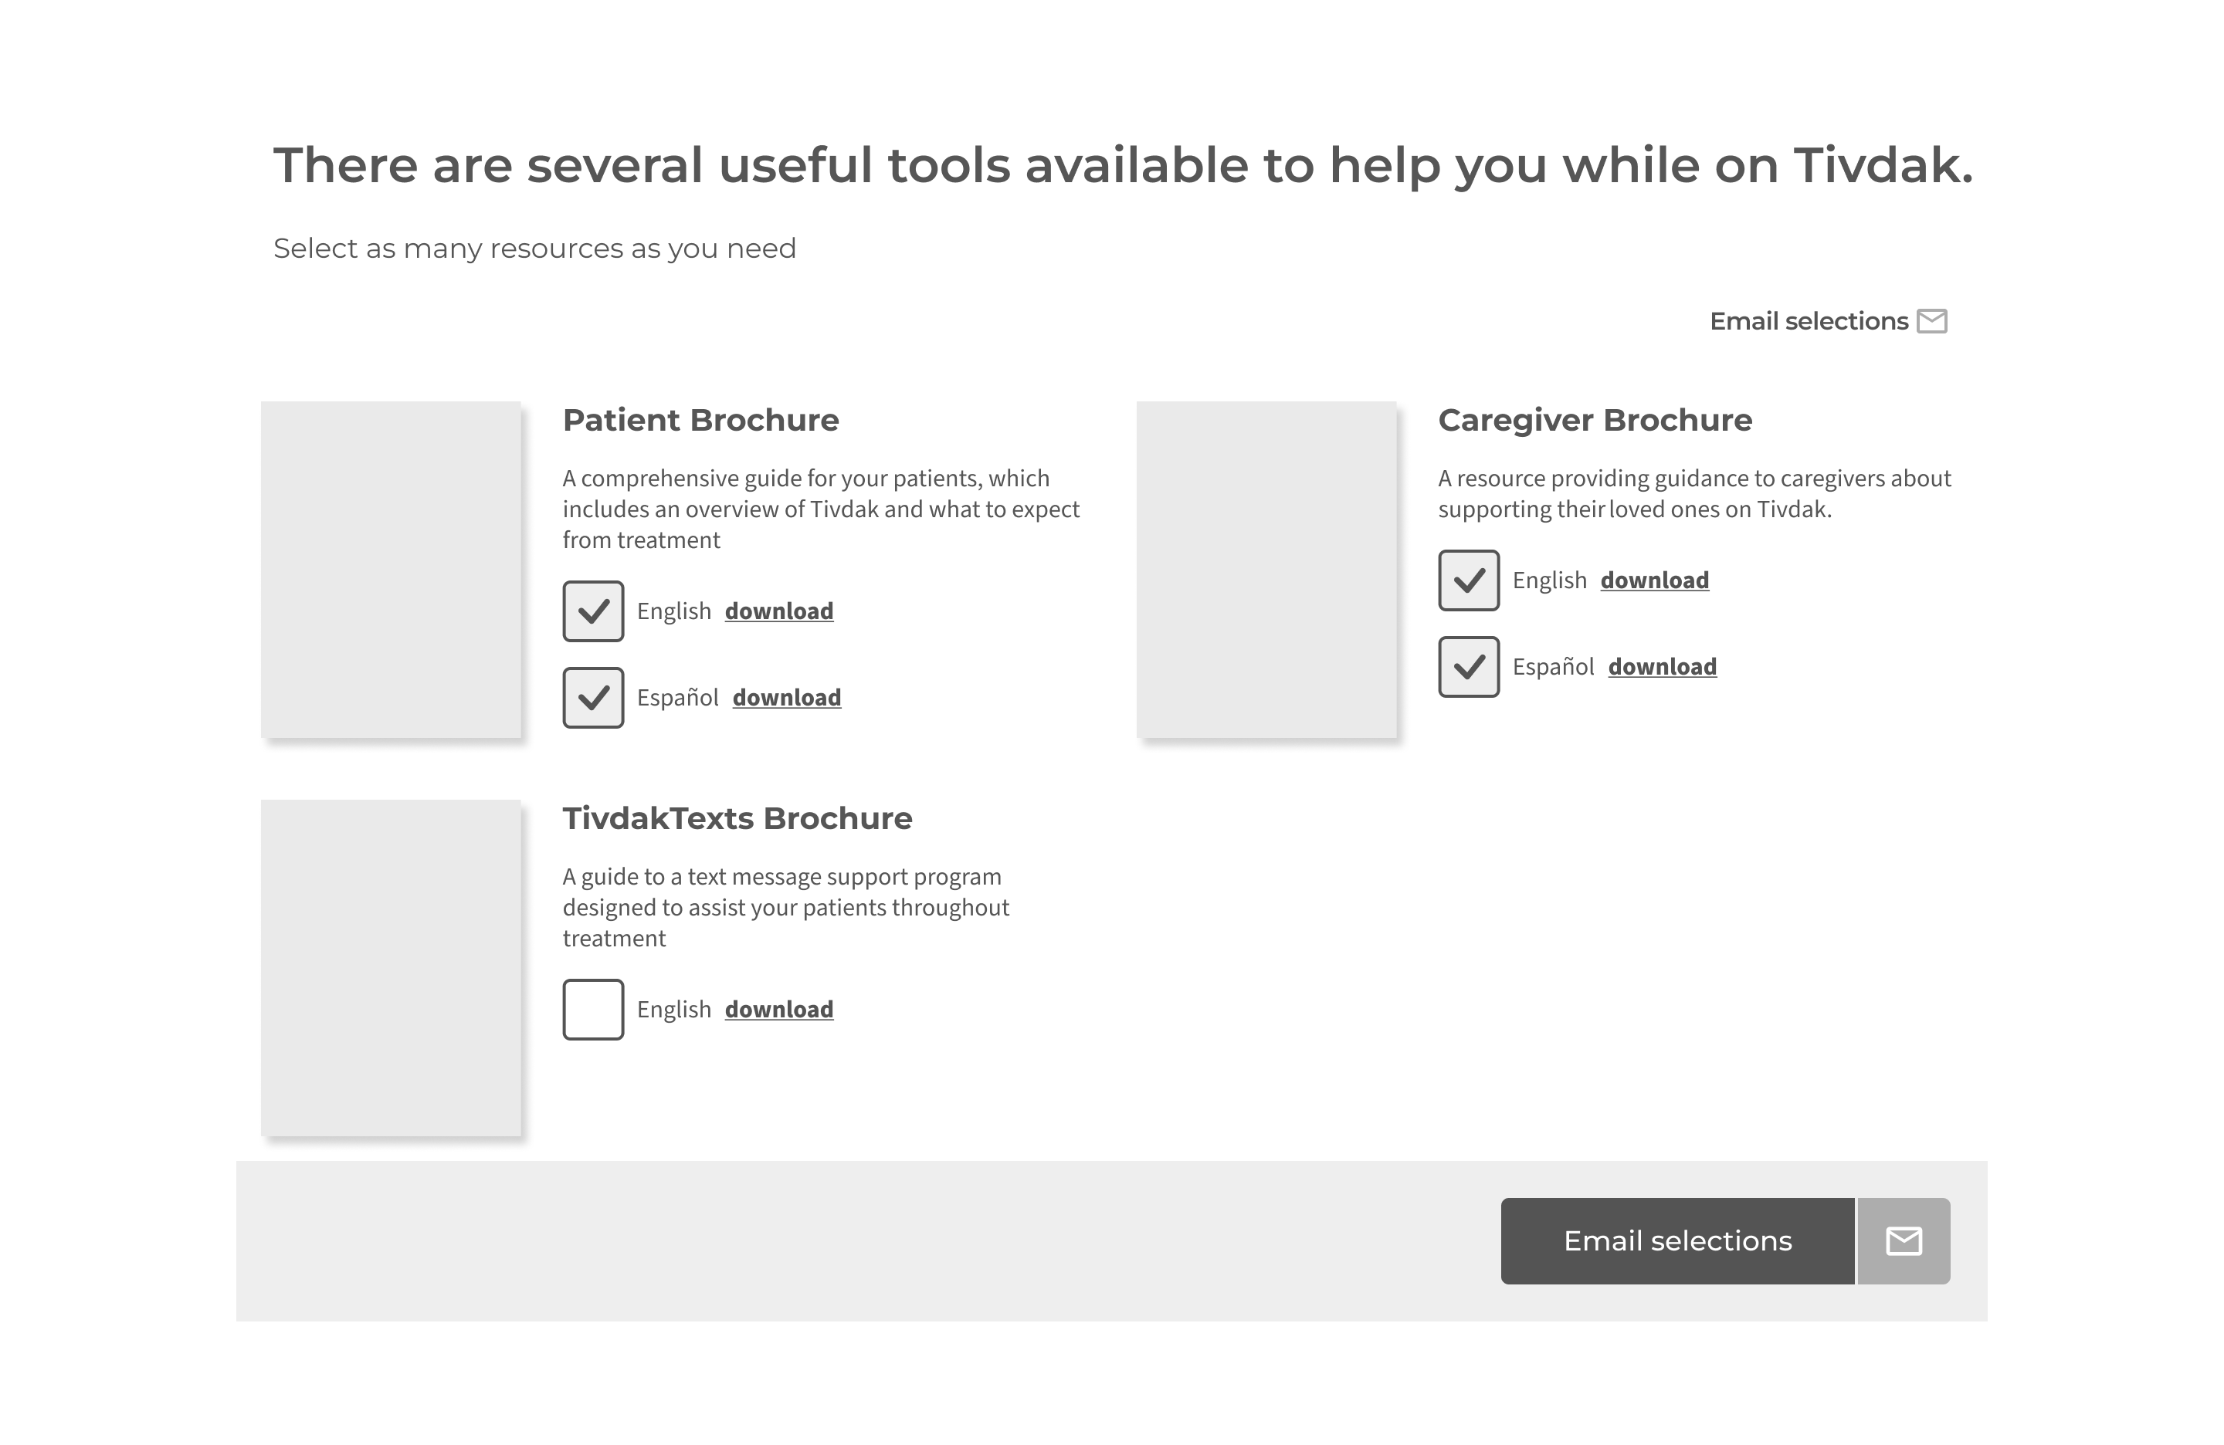Download Patient Brochure in English
The image size is (2224, 1445).
pos(778,611)
